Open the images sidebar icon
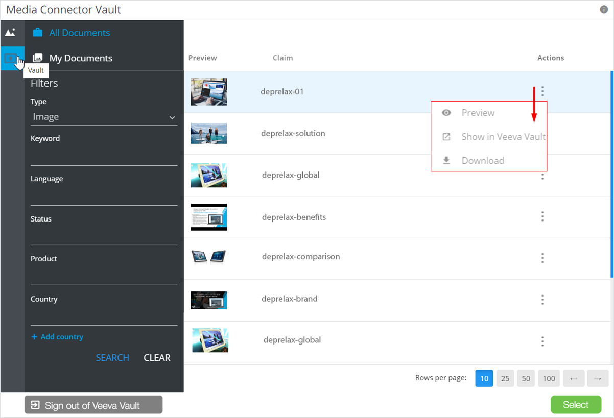 point(10,32)
